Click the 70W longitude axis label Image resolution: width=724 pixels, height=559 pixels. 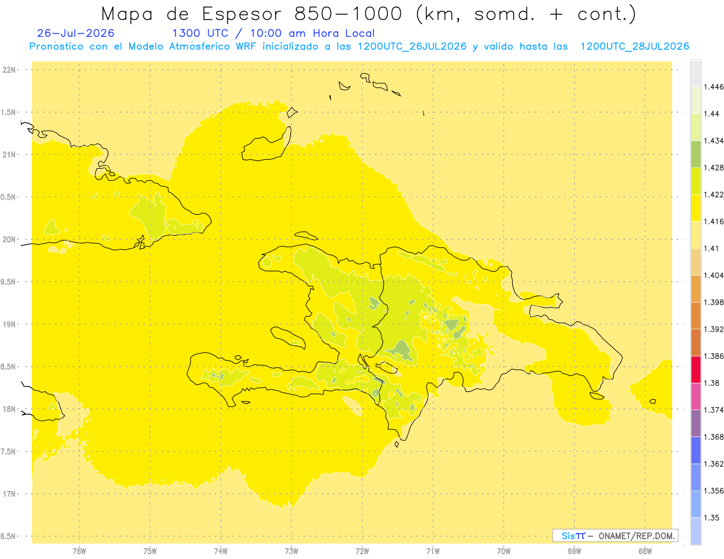(504, 551)
